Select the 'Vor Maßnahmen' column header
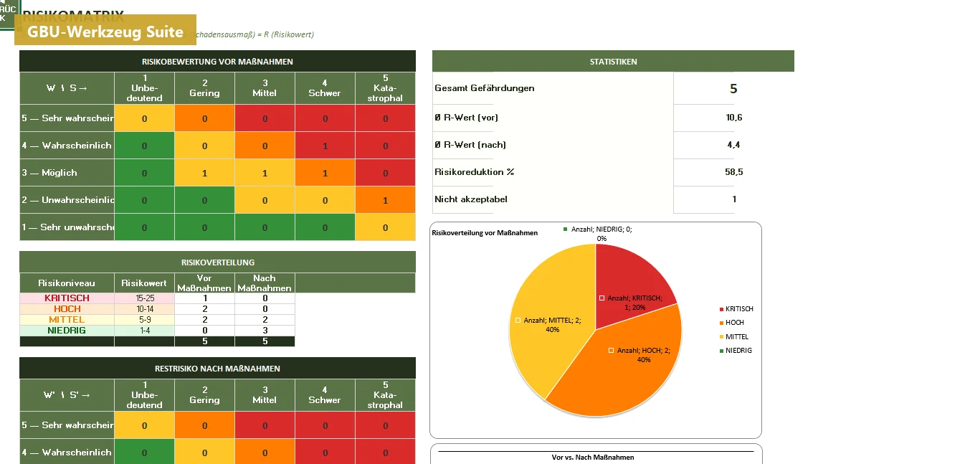Image resolution: width=970 pixels, height=464 pixels. [x=204, y=283]
